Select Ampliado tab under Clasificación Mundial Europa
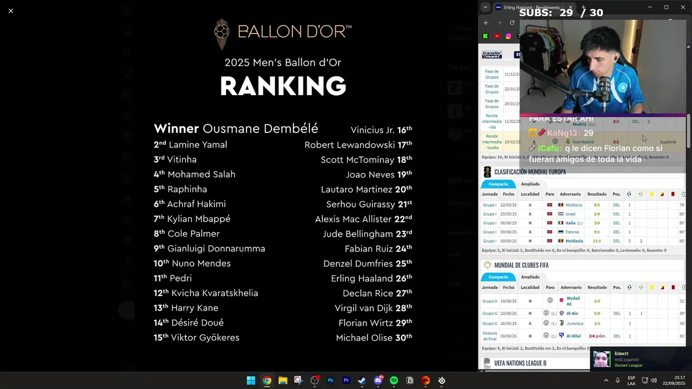 coord(530,184)
